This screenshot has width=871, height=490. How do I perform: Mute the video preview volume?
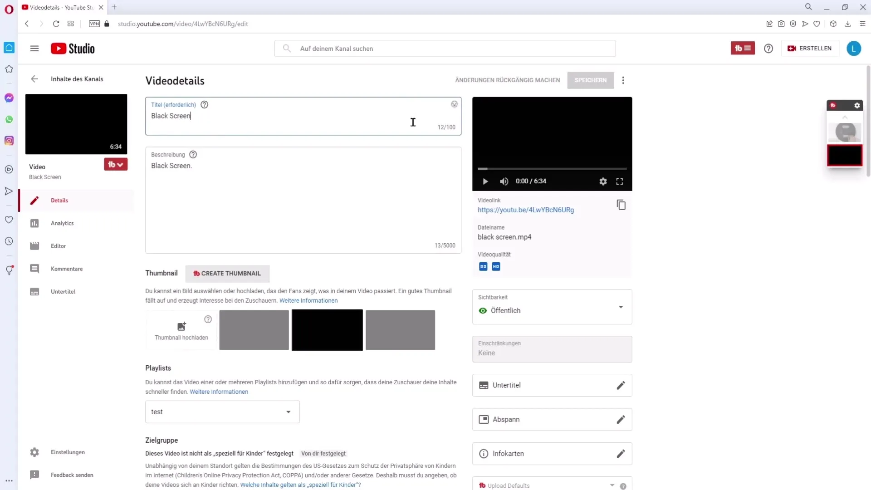click(x=504, y=181)
